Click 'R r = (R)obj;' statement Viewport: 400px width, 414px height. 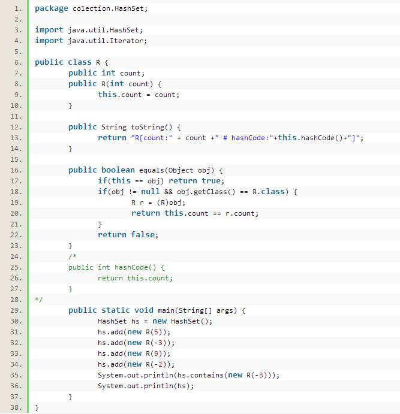click(158, 203)
